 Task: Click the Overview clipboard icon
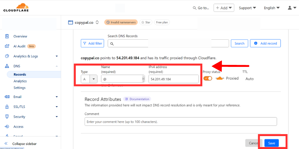click(x=7, y=36)
